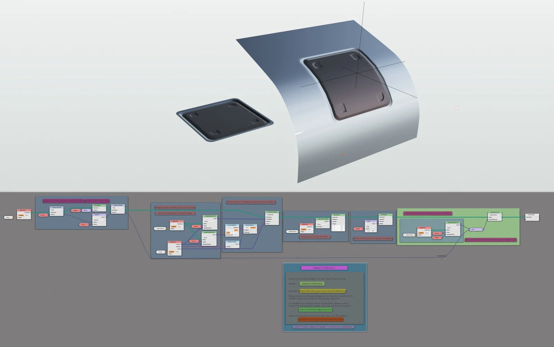Open the khellstr.gumroad.com link
Viewport: 554px width, 347px height.
[322, 291]
